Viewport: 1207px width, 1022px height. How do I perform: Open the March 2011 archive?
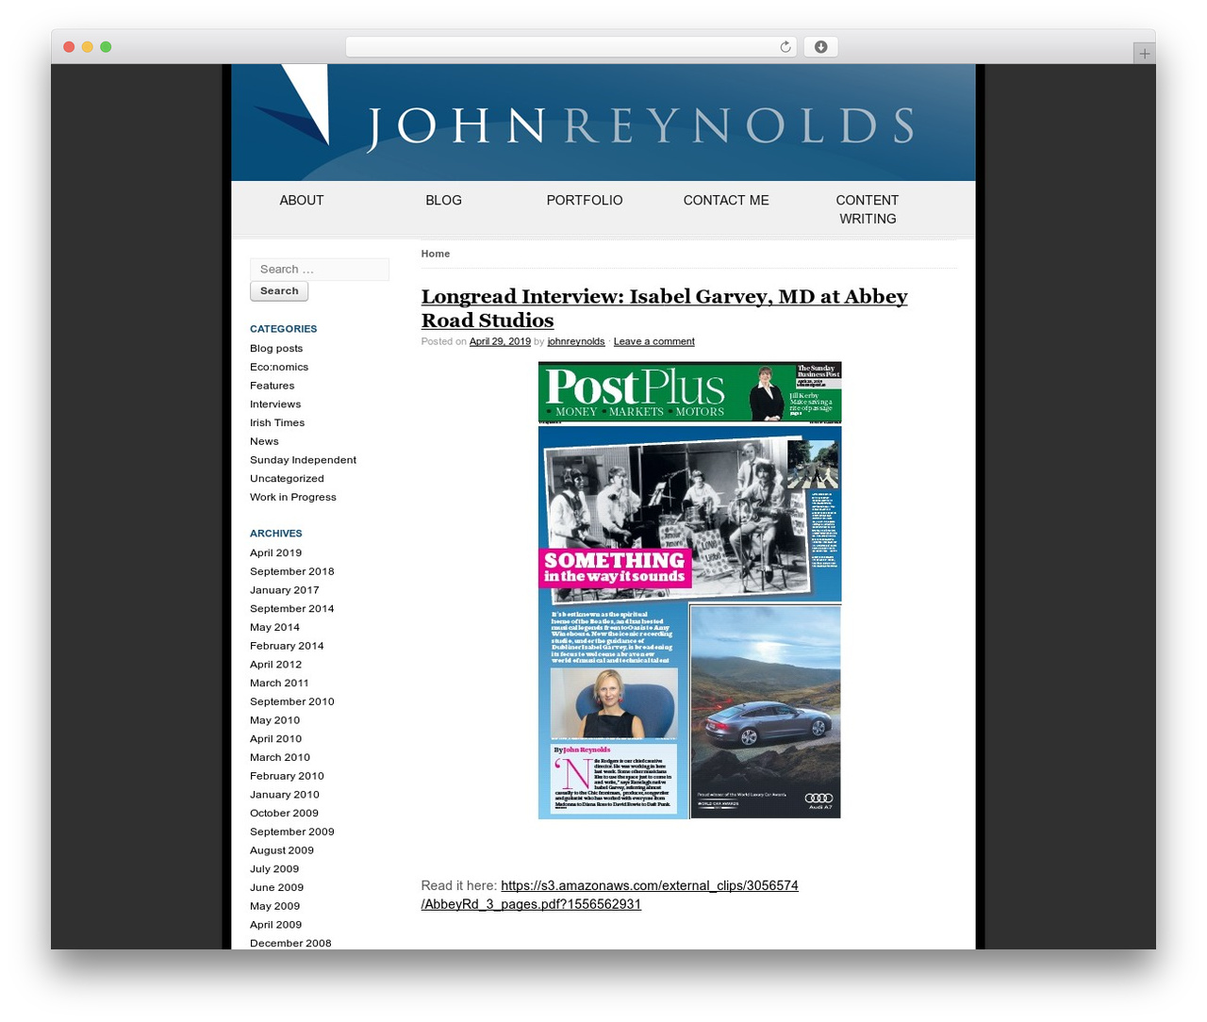click(x=279, y=683)
